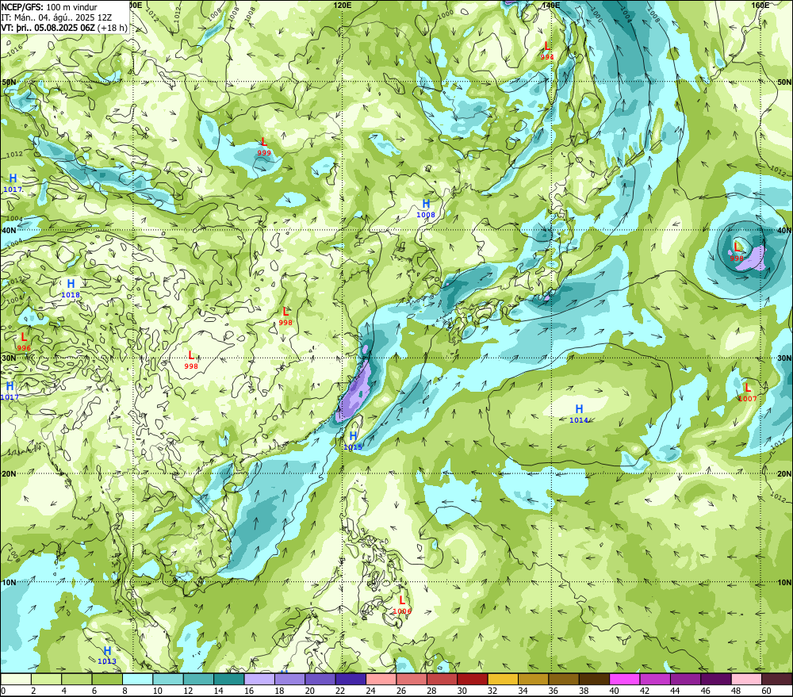The image size is (793, 697).
Task: Select the yellow 32–34 legend swatch
Action: [503, 679]
